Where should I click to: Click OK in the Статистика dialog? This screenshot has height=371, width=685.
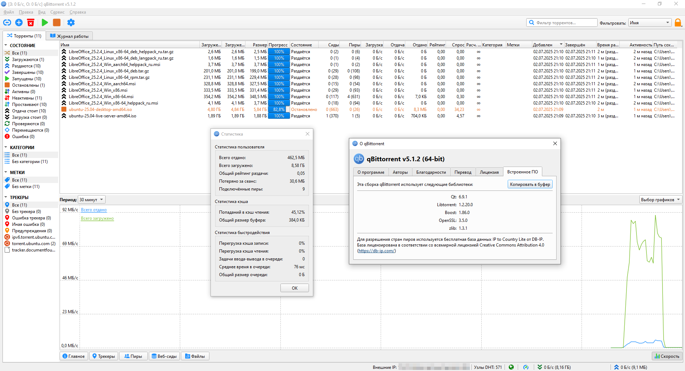tap(295, 288)
